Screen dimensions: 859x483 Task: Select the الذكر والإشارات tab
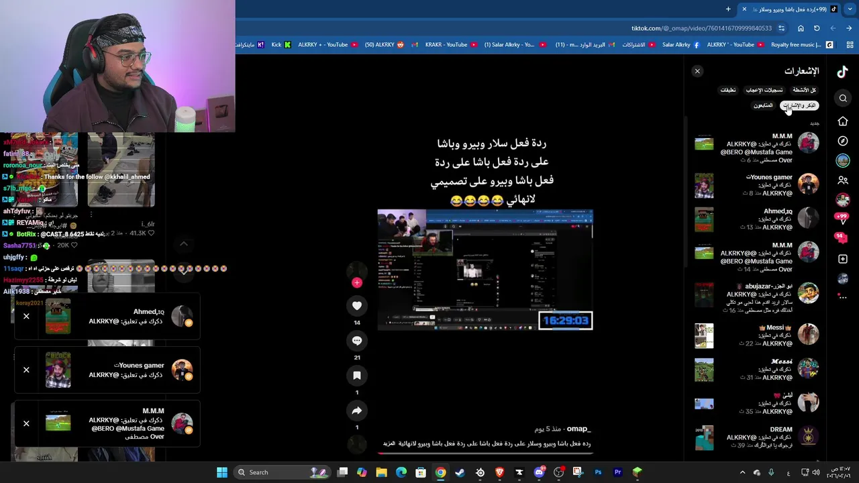click(799, 105)
